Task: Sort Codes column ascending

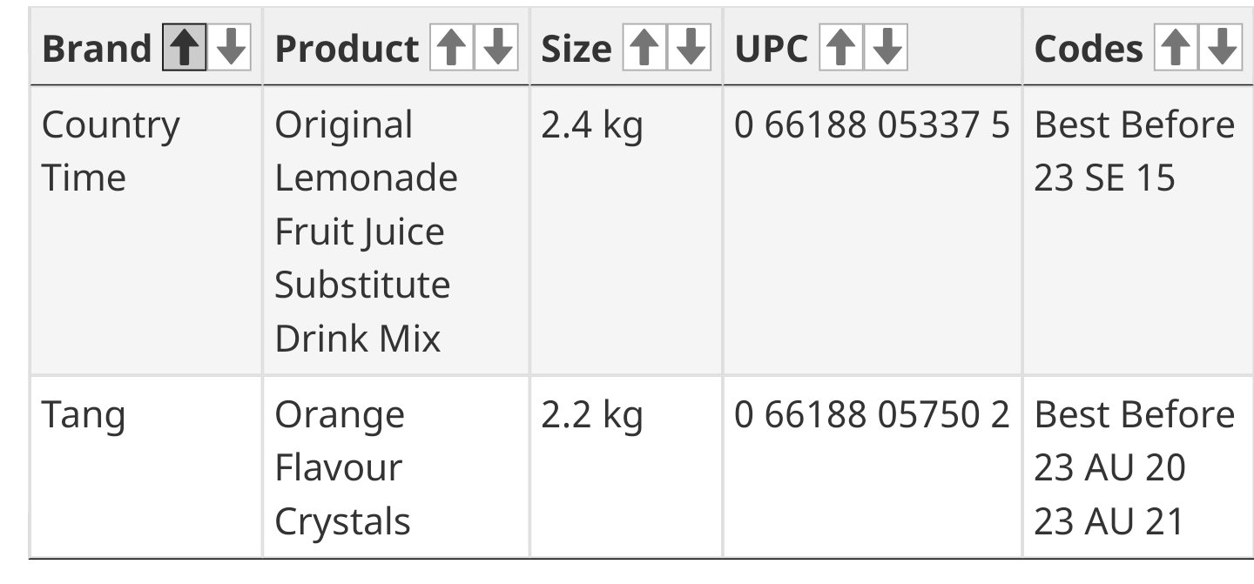Action: tap(1176, 49)
